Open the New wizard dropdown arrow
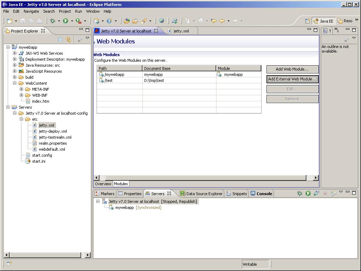This screenshot has width=361, height=271. [x=16, y=21]
